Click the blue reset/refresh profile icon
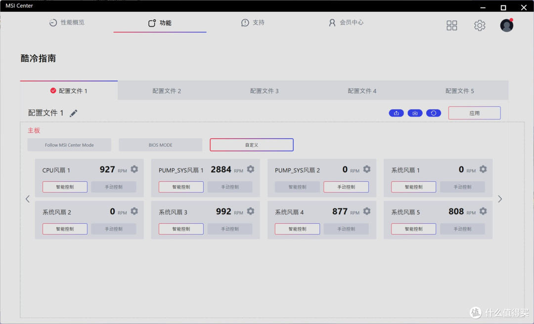 pos(434,113)
